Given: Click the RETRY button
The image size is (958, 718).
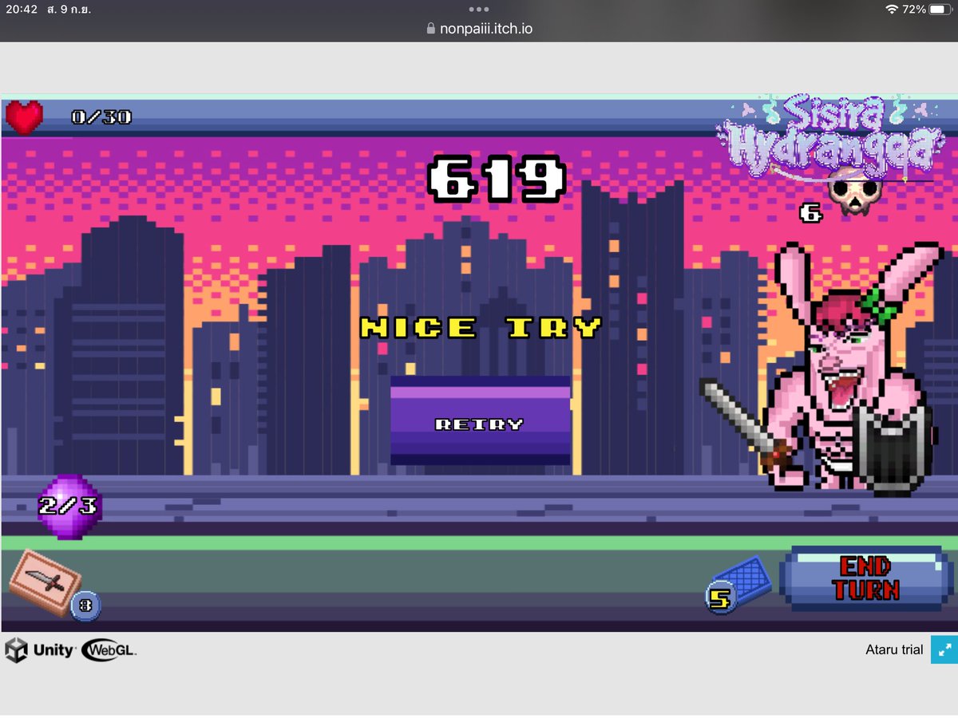Looking at the screenshot, I should pyautogui.click(x=480, y=420).
